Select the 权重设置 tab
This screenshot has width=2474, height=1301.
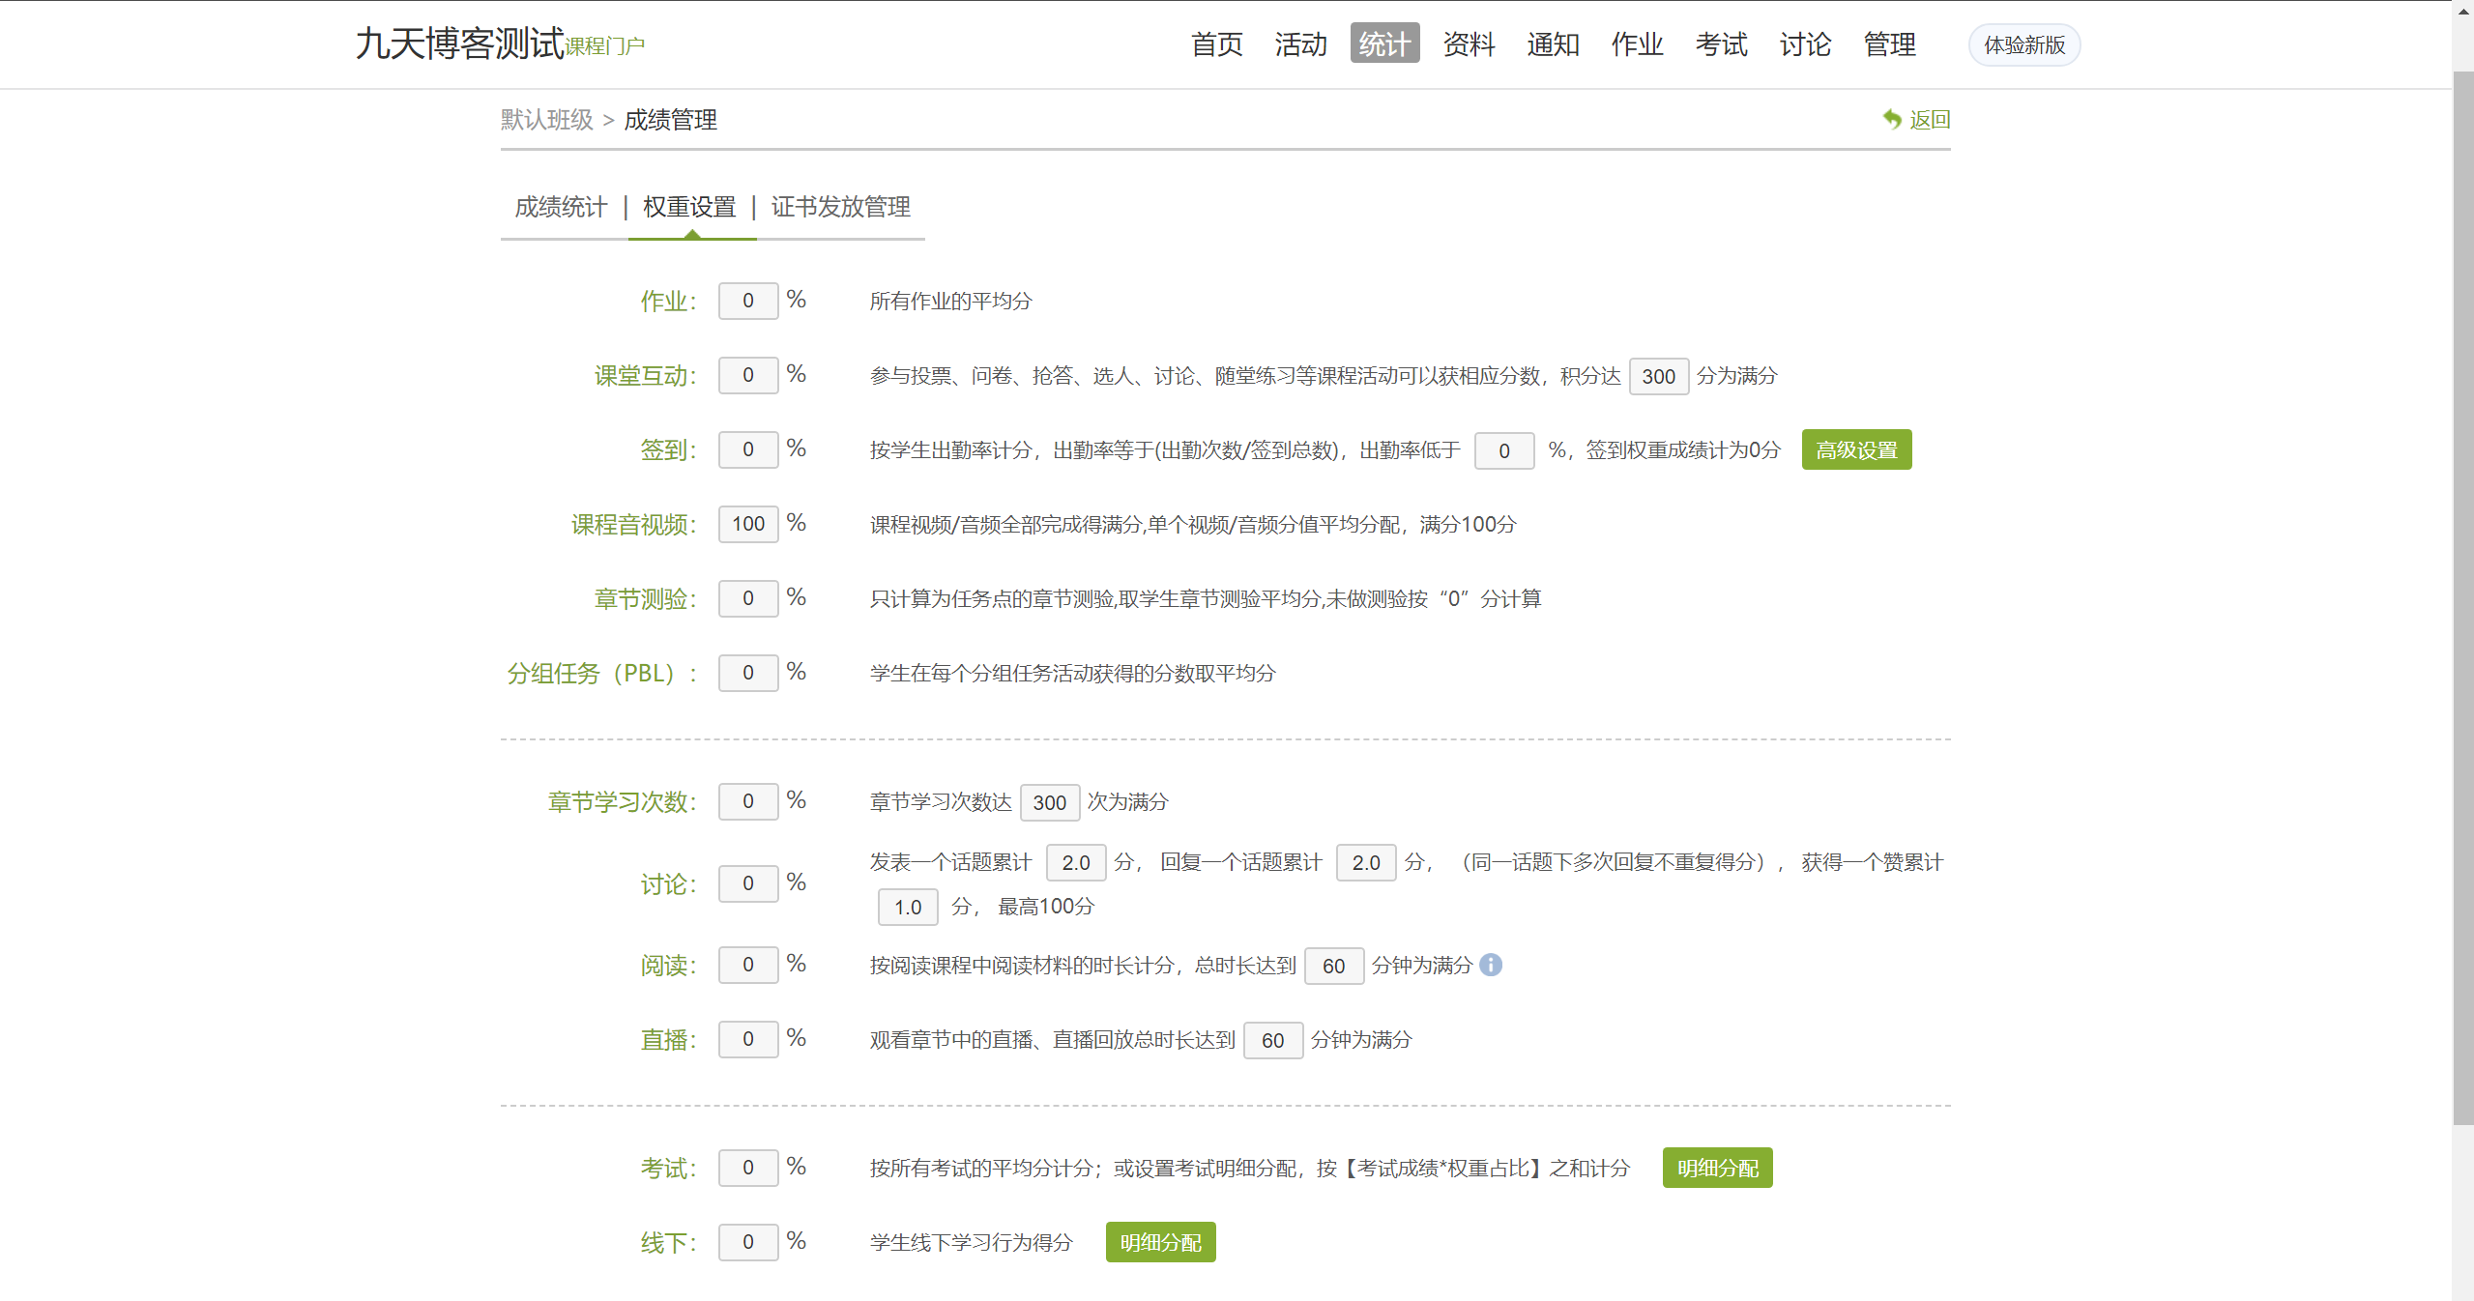[691, 207]
